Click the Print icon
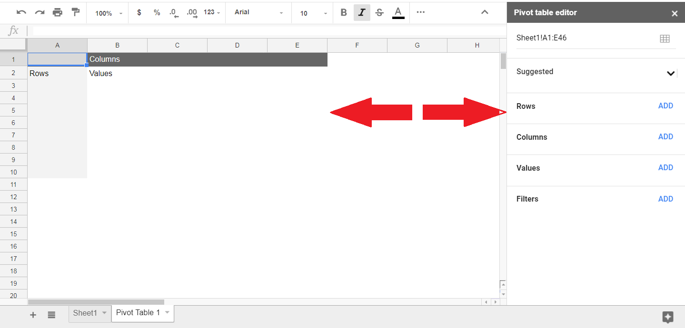685x328 pixels. tap(58, 13)
